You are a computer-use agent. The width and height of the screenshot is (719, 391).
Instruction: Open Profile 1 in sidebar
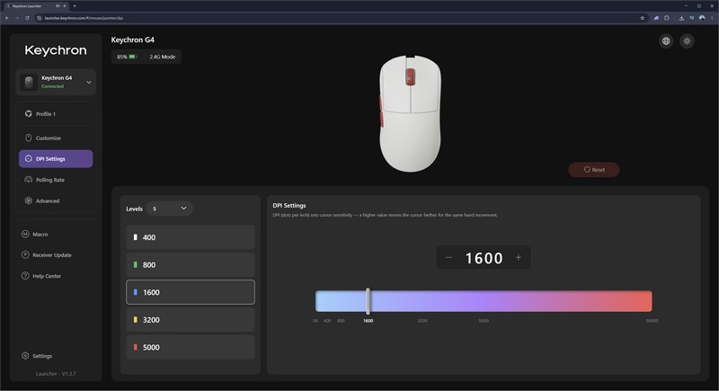coord(56,113)
